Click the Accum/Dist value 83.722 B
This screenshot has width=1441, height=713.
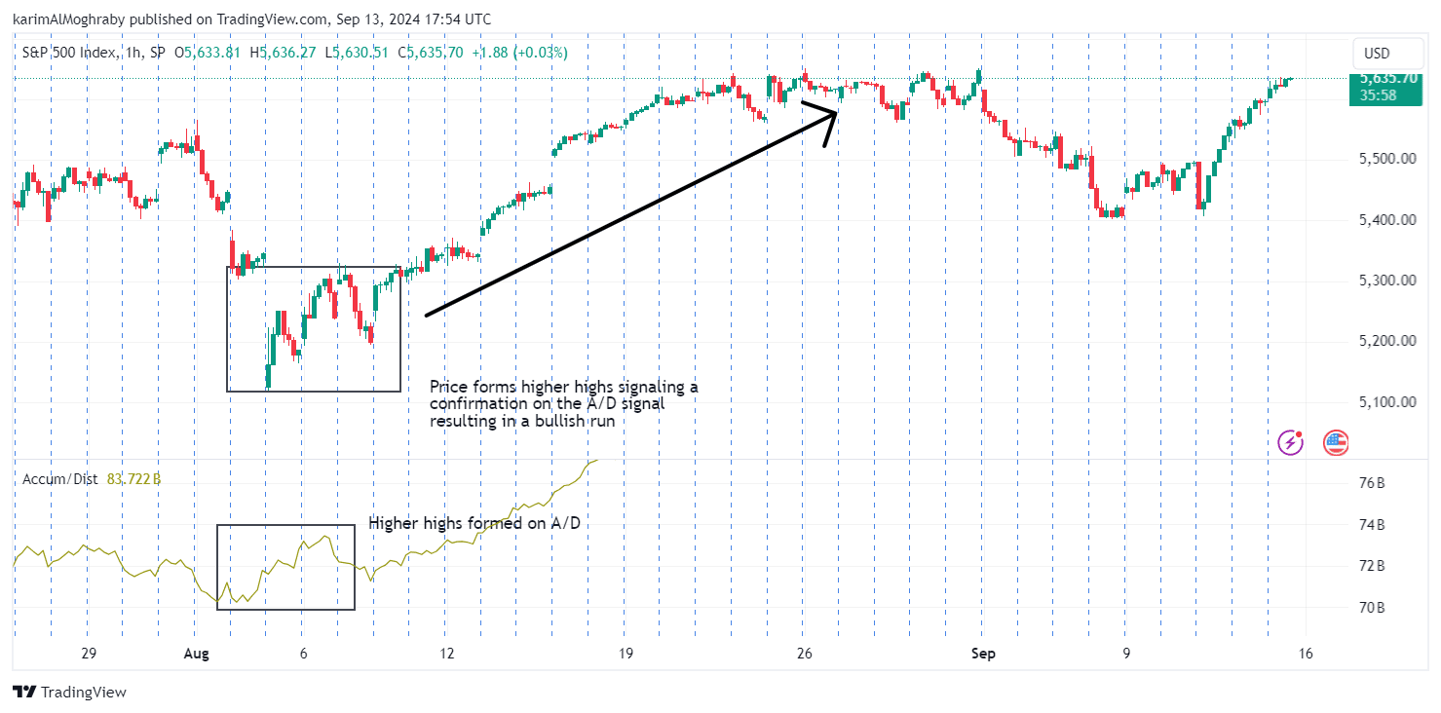[134, 478]
